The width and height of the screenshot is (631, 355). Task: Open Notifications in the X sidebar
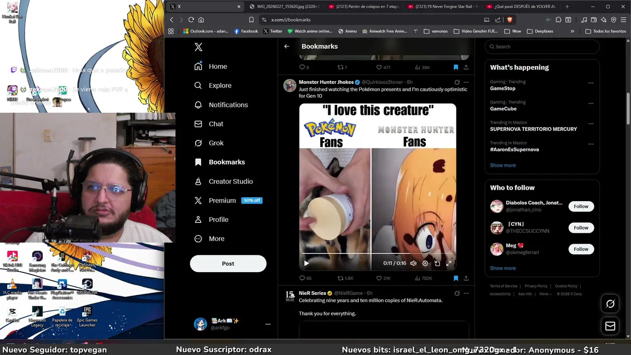click(221, 105)
